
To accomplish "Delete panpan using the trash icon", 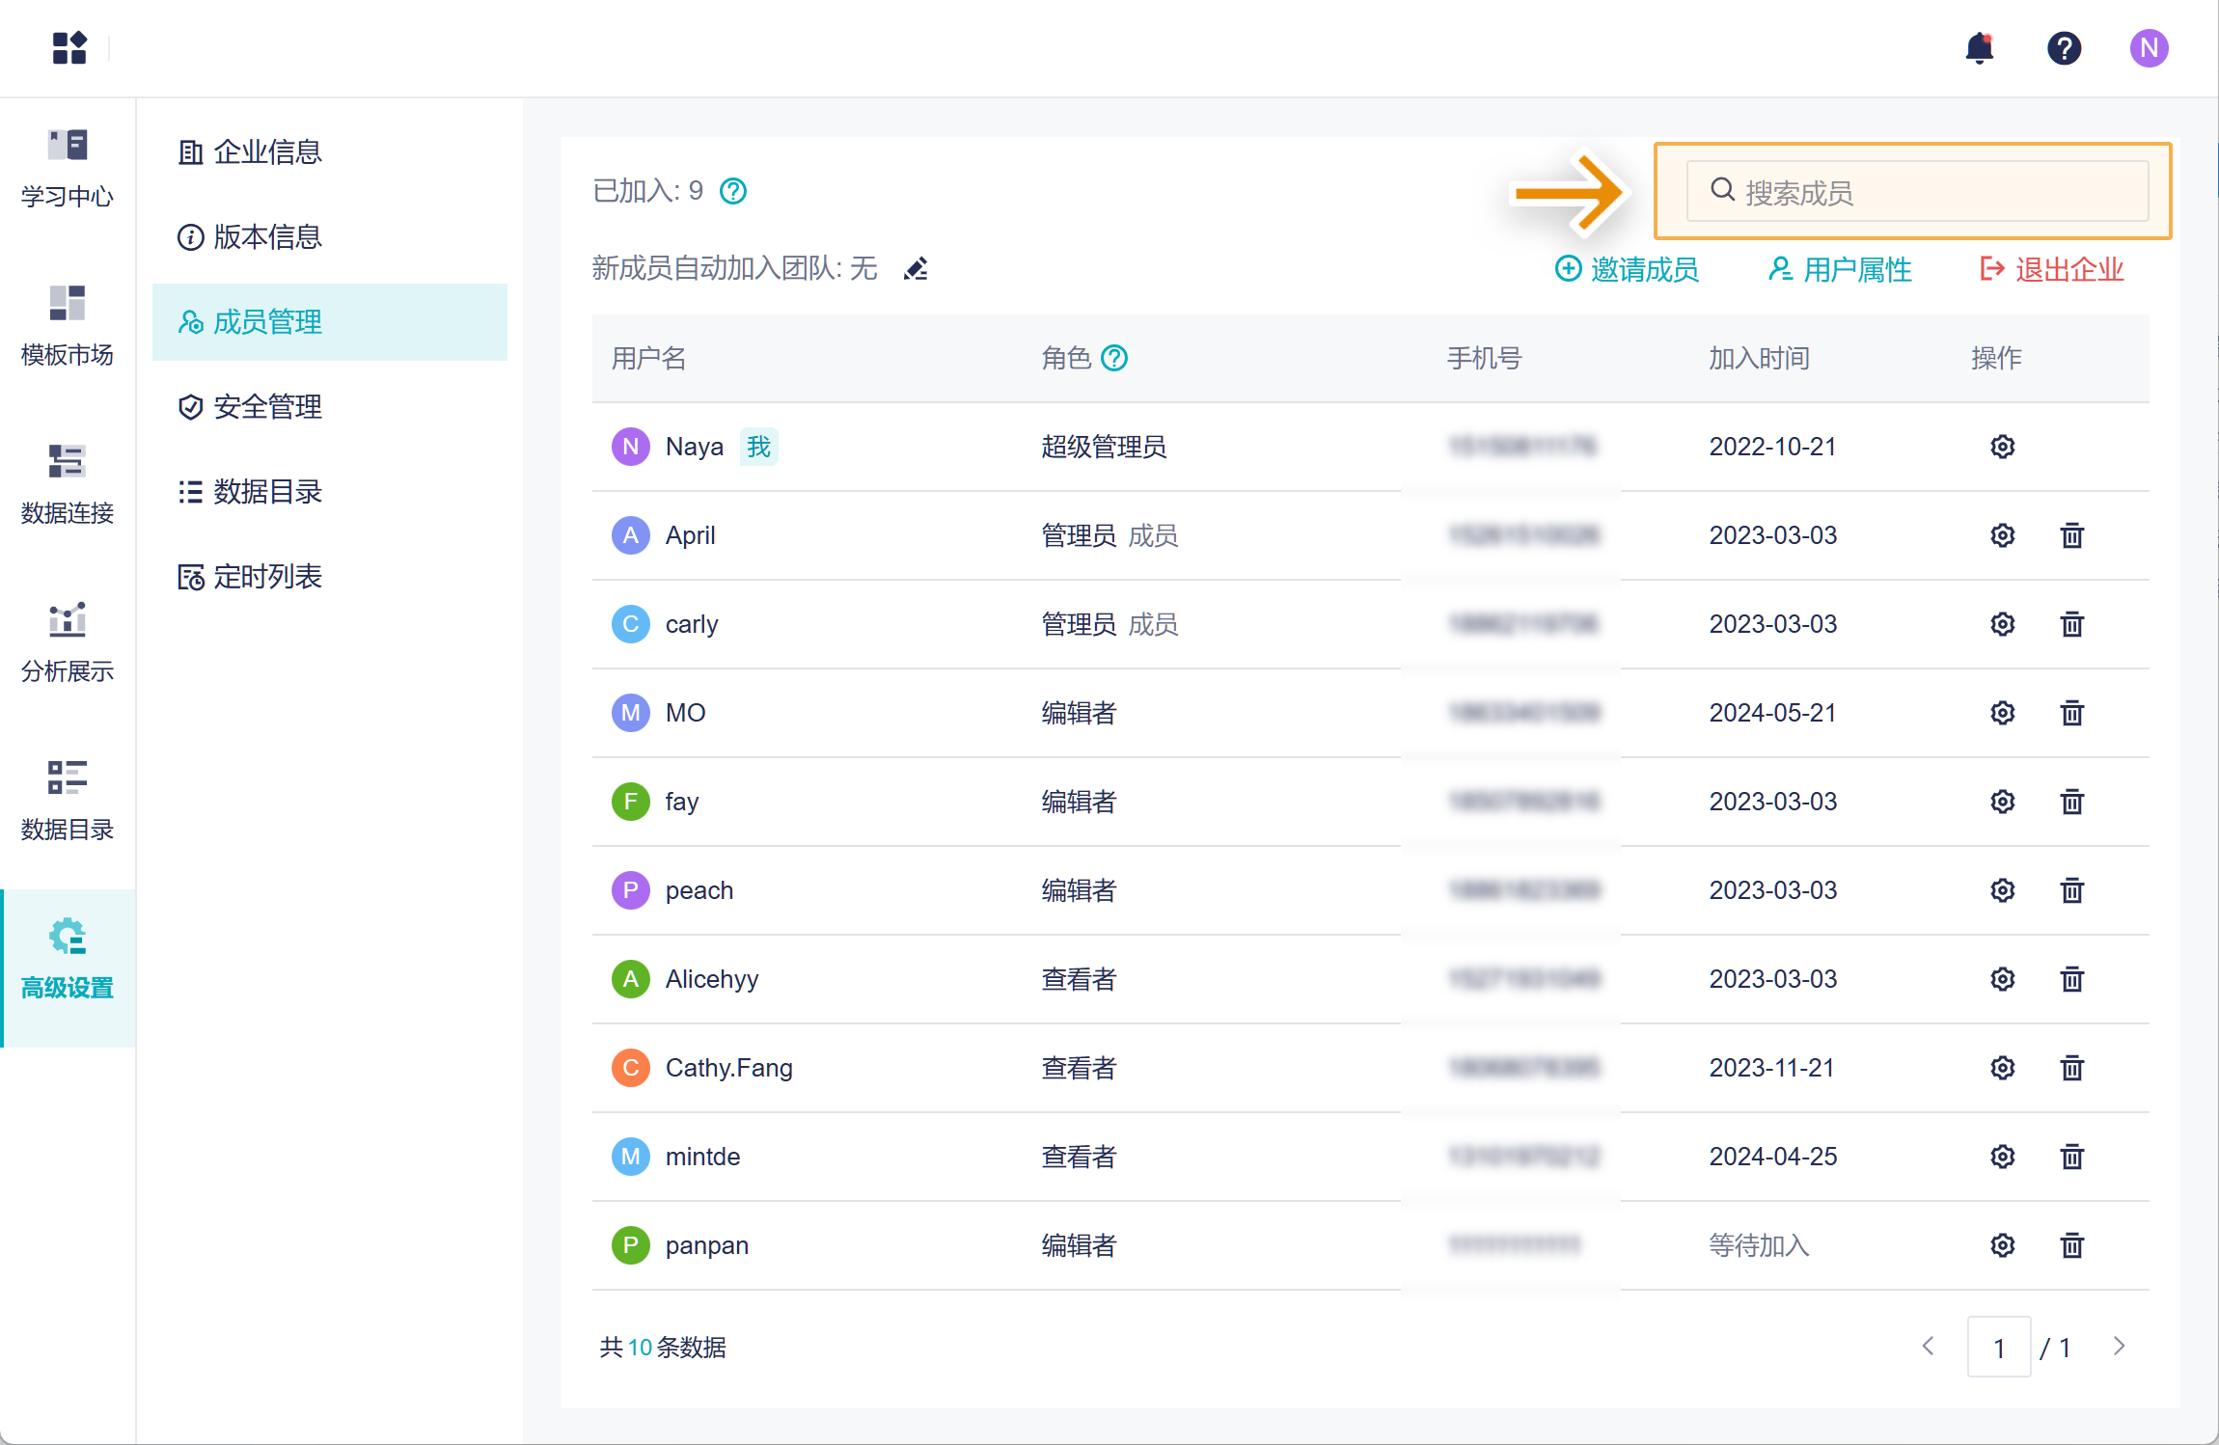I will point(2071,1245).
